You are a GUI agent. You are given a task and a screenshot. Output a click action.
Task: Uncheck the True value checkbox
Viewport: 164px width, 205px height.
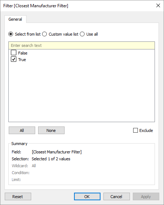(x=13, y=59)
